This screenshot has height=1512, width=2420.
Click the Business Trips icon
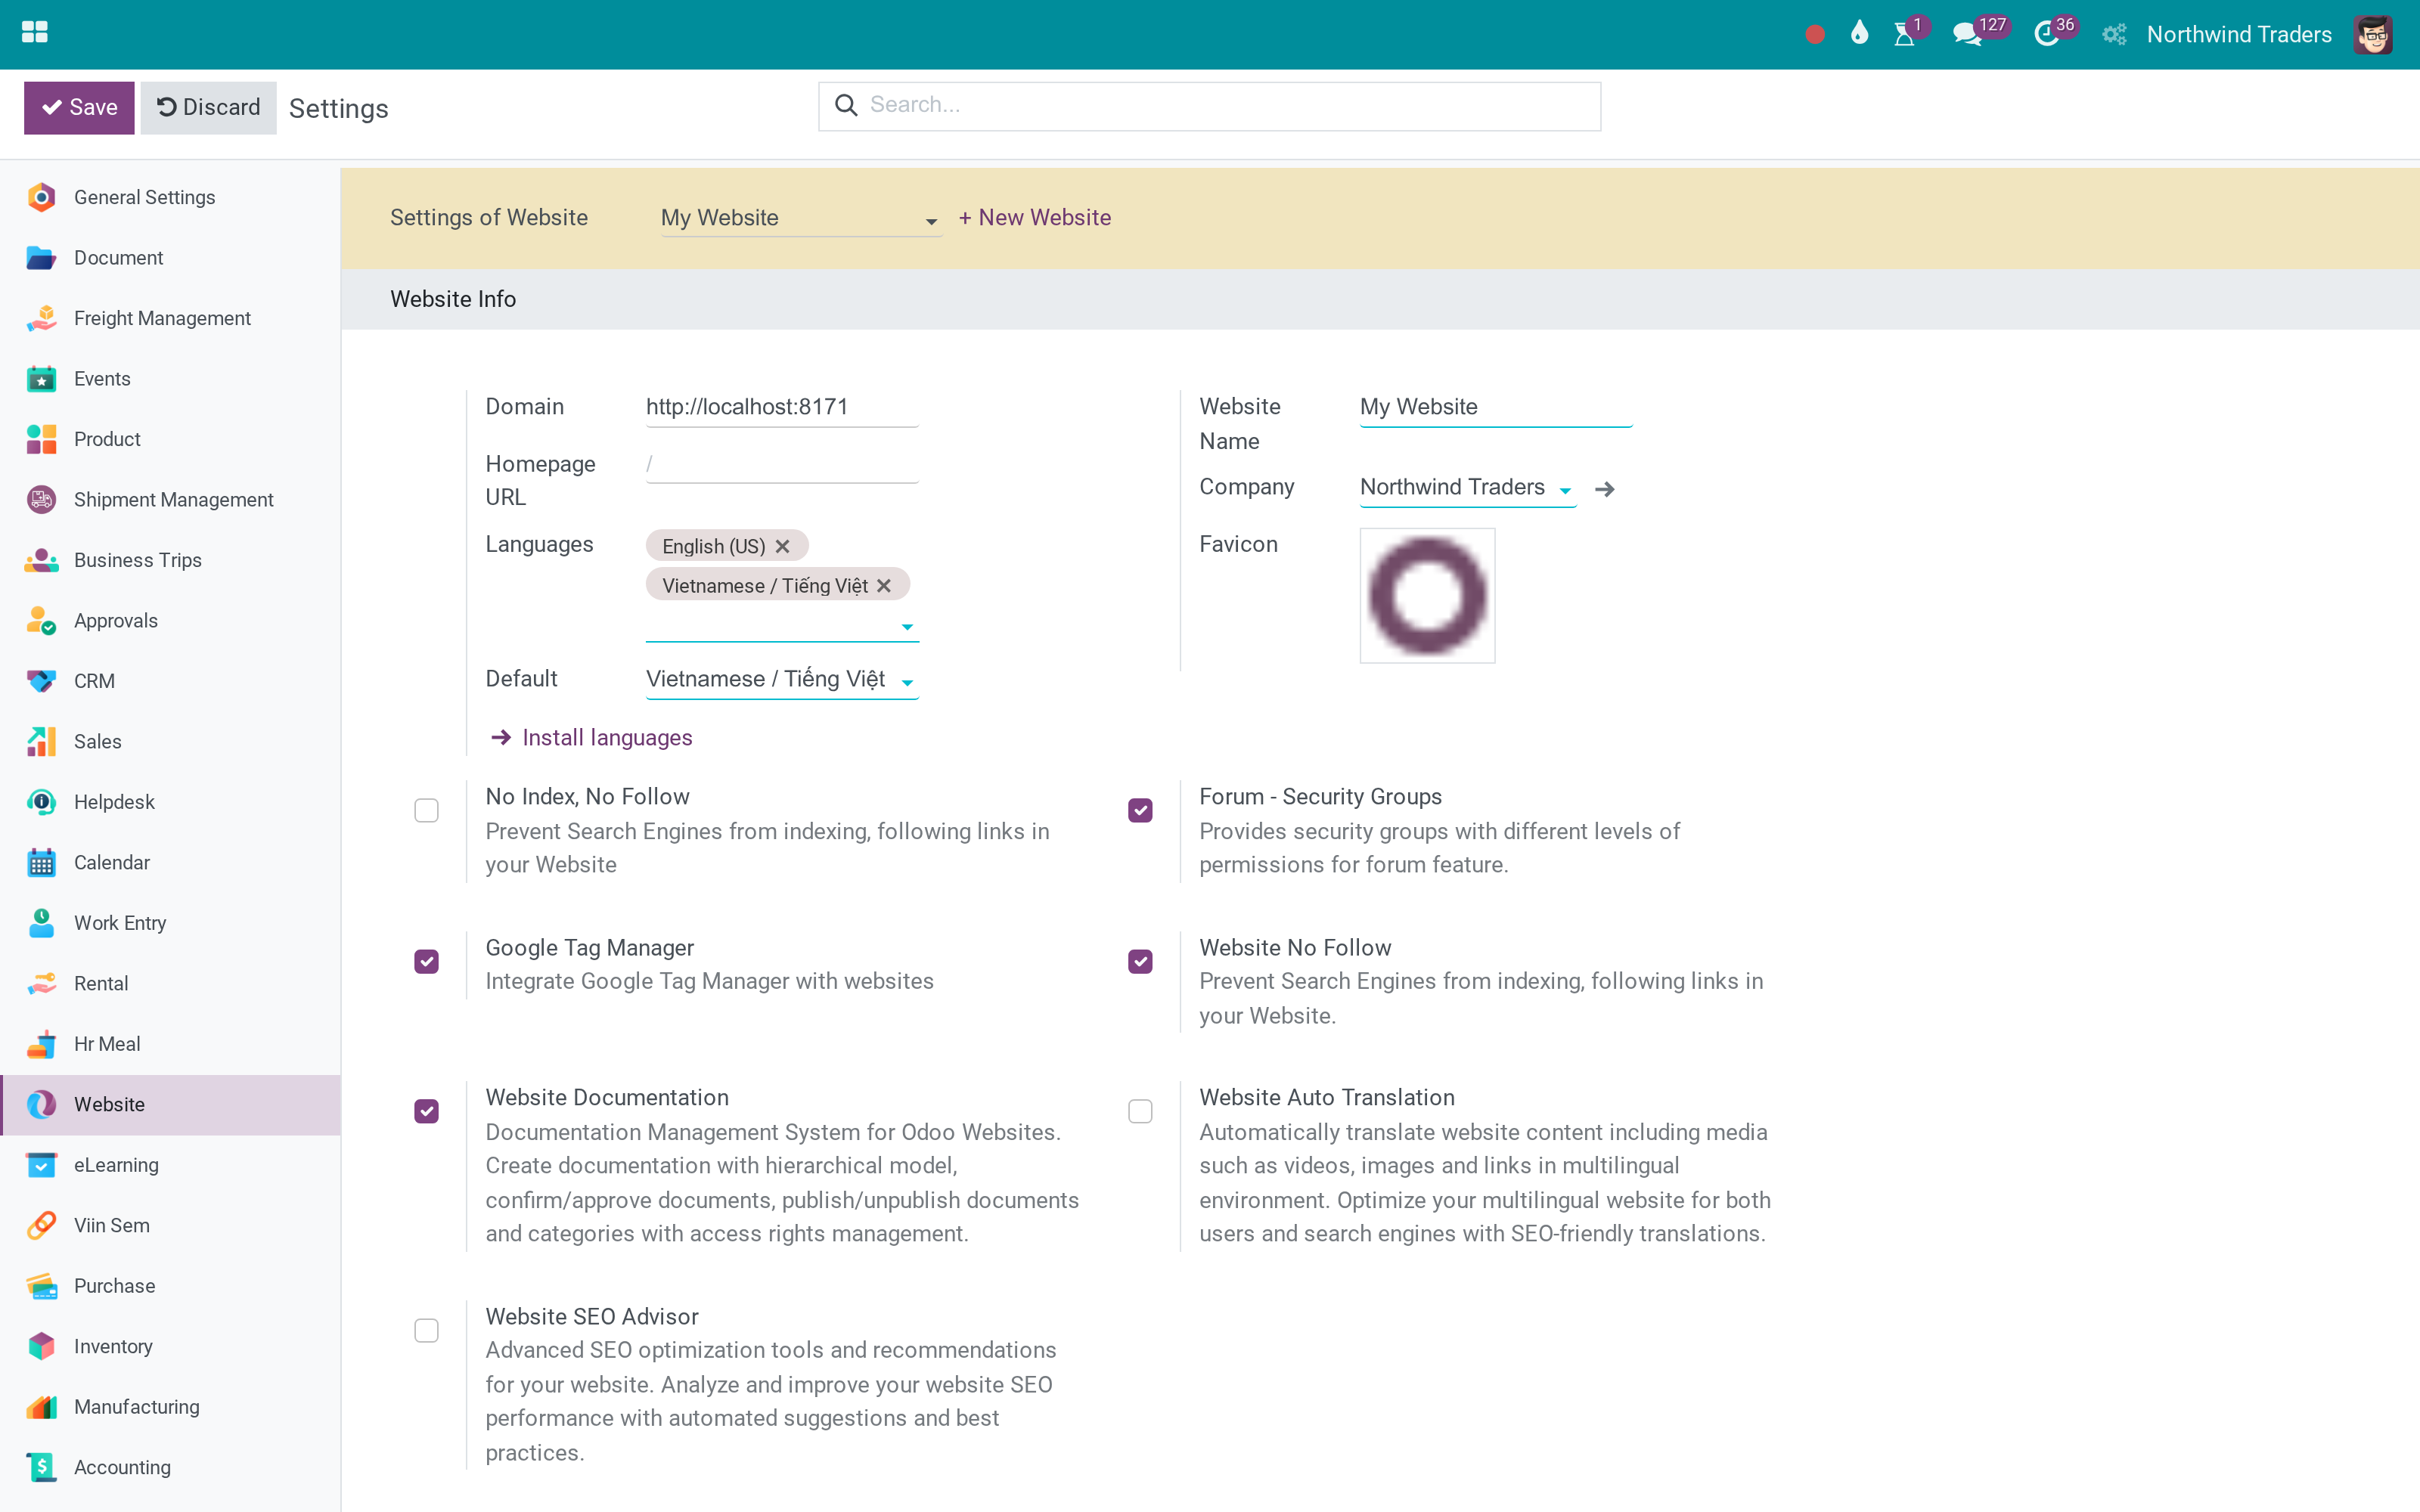[x=41, y=560]
